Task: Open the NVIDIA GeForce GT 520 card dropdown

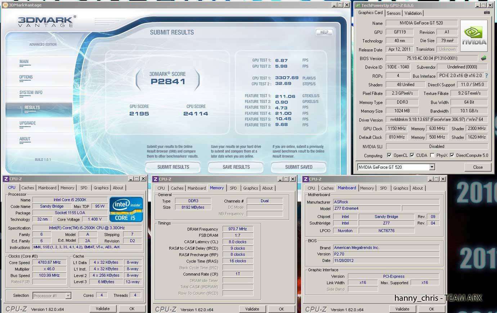Action: (432, 167)
